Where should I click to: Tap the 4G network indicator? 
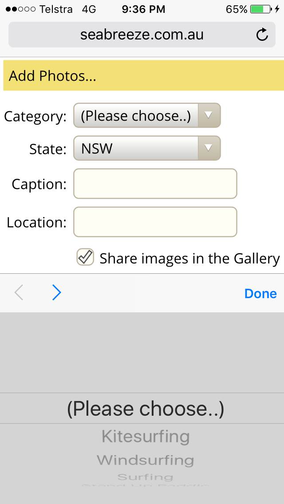tap(89, 9)
